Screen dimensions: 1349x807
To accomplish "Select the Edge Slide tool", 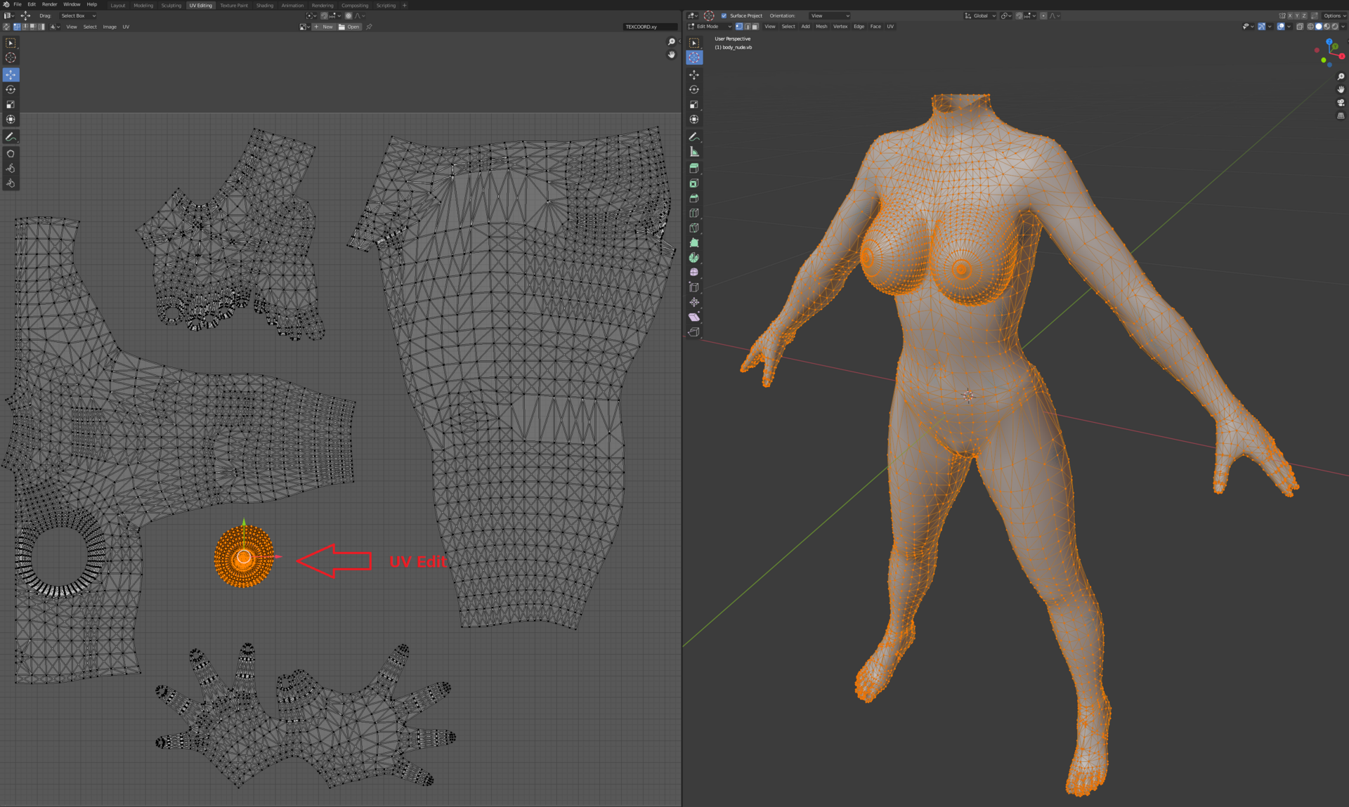I will coord(694,287).
